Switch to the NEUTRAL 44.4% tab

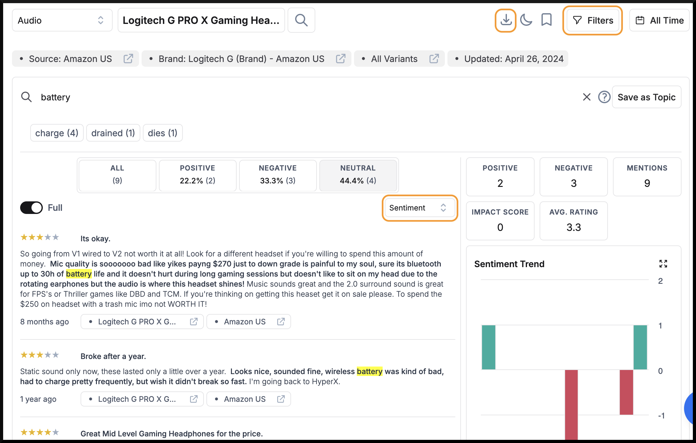point(358,175)
